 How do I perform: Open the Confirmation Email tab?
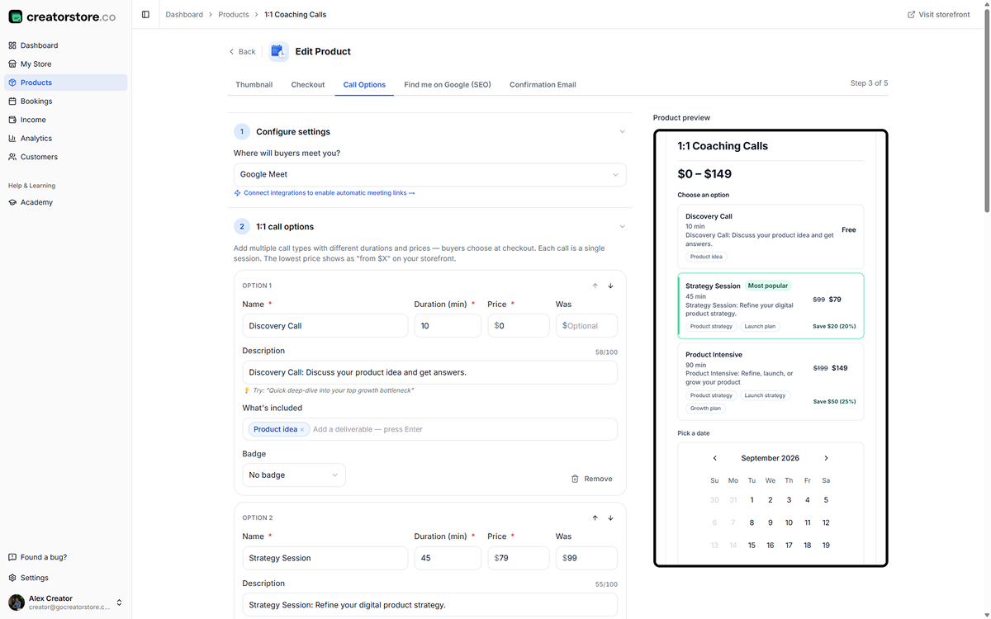click(543, 84)
